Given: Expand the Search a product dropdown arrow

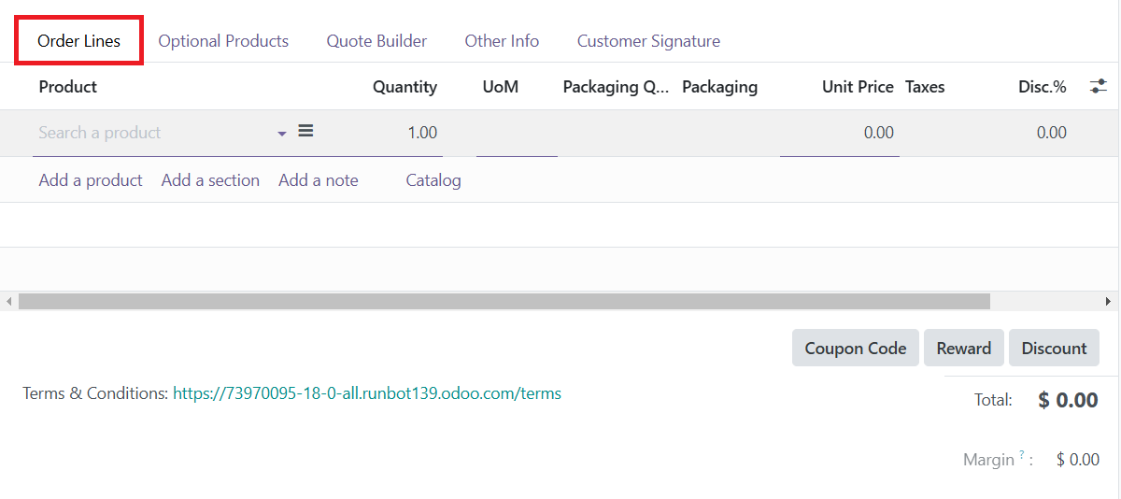Looking at the screenshot, I should [282, 134].
